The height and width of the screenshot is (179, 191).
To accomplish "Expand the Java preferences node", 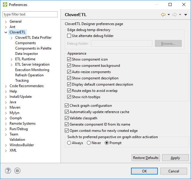I will coord(6,102).
